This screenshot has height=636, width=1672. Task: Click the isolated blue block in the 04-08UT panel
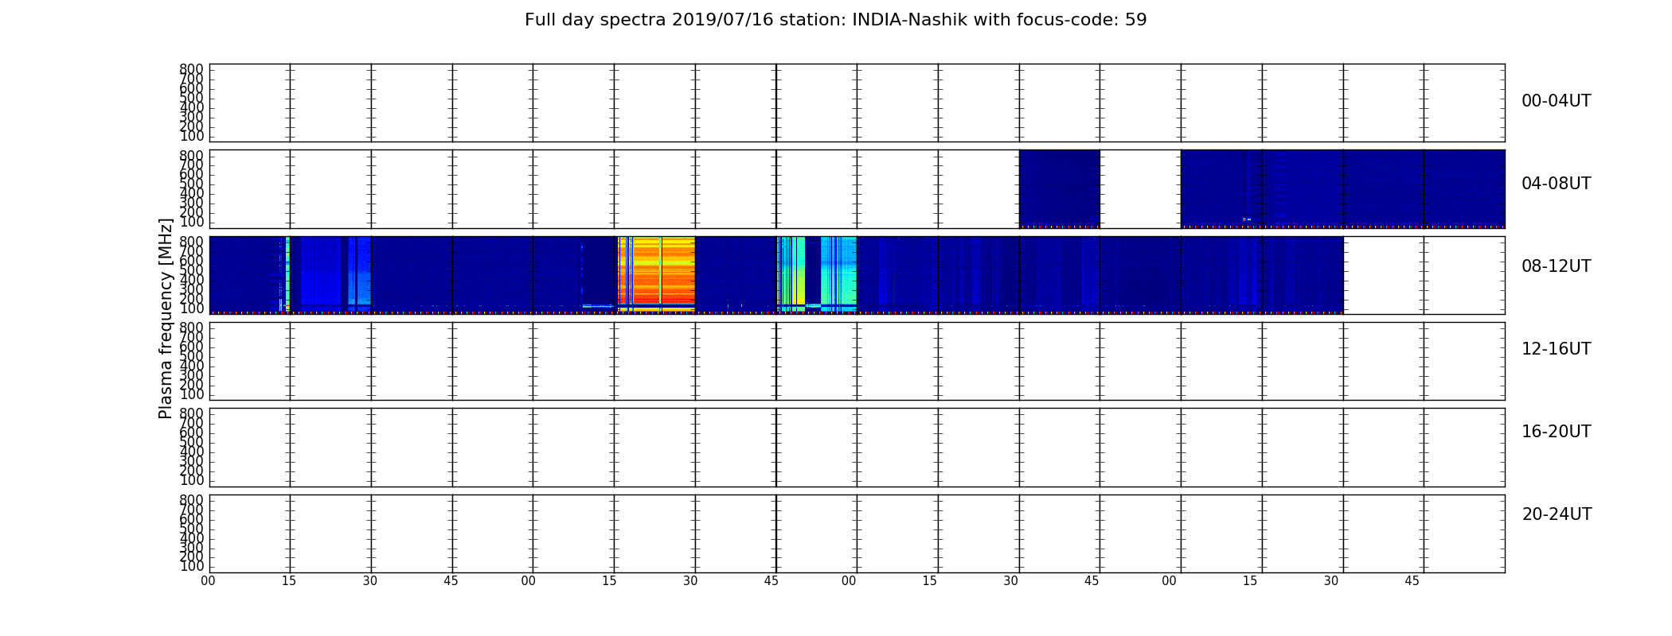1060,188
